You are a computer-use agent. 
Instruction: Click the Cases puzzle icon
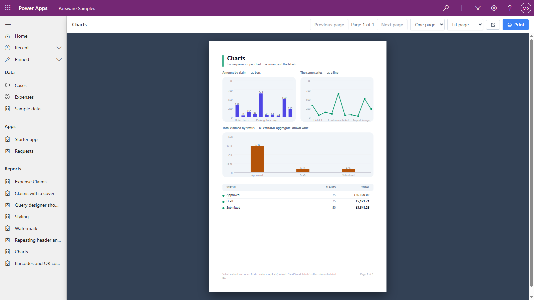[x=8, y=85]
